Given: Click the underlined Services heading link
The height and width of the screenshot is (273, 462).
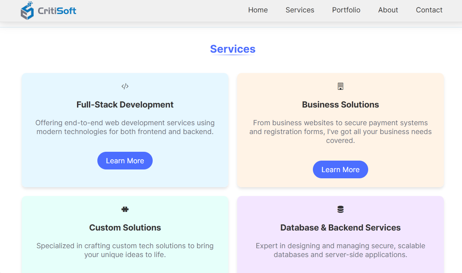Looking at the screenshot, I should [x=233, y=49].
